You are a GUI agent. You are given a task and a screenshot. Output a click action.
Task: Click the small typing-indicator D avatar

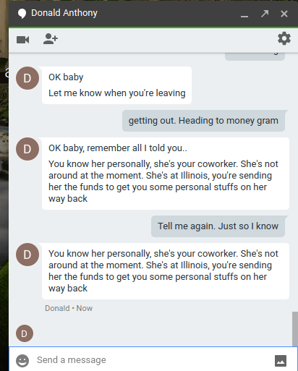[x=25, y=333]
